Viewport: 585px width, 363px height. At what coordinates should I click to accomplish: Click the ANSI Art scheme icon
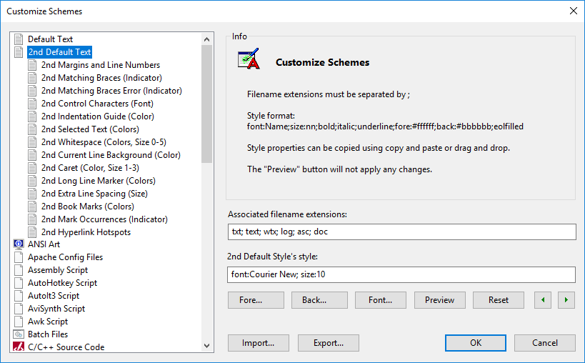[x=19, y=244]
